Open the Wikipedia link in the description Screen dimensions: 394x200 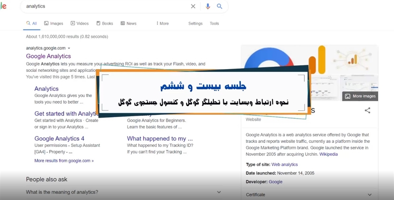coord(328,154)
